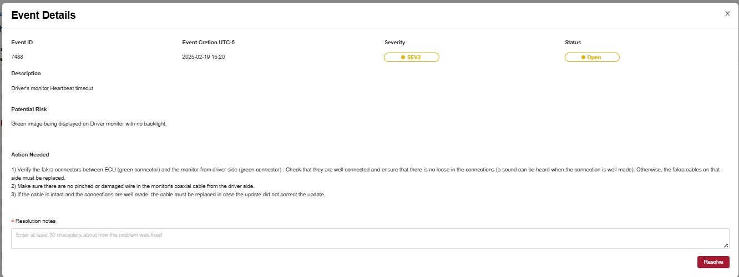739x277 pixels.
Task: Click the SEV2 severity badge
Action: point(412,58)
